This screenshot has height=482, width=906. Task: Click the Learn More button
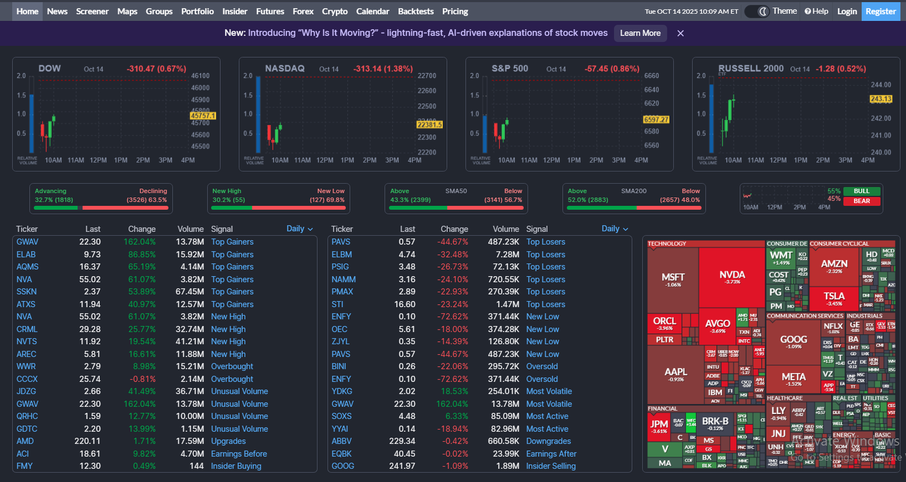640,33
